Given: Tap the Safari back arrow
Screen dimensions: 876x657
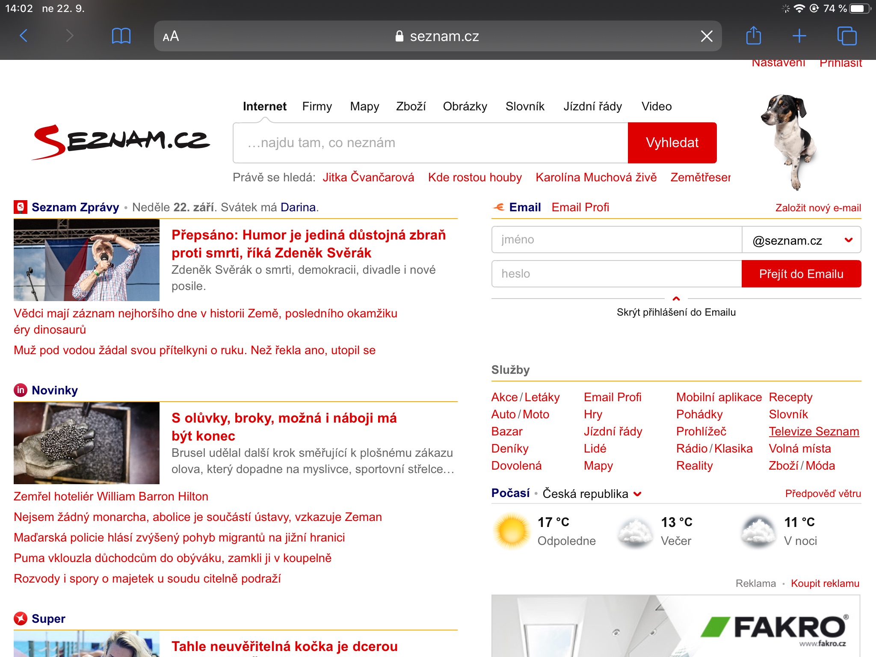Looking at the screenshot, I should (24, 36).
